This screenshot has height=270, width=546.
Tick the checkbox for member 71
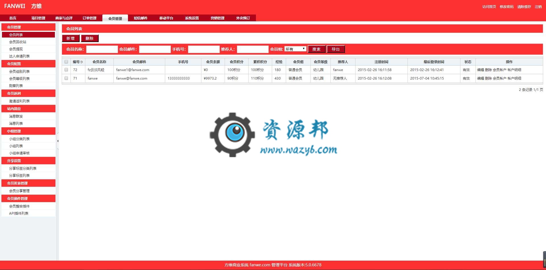[66, 78]
